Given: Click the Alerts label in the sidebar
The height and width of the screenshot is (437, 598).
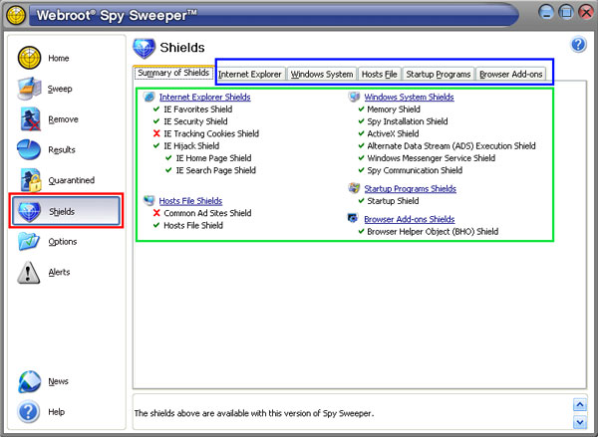Looking at the screenshot, I should (59, 272).
